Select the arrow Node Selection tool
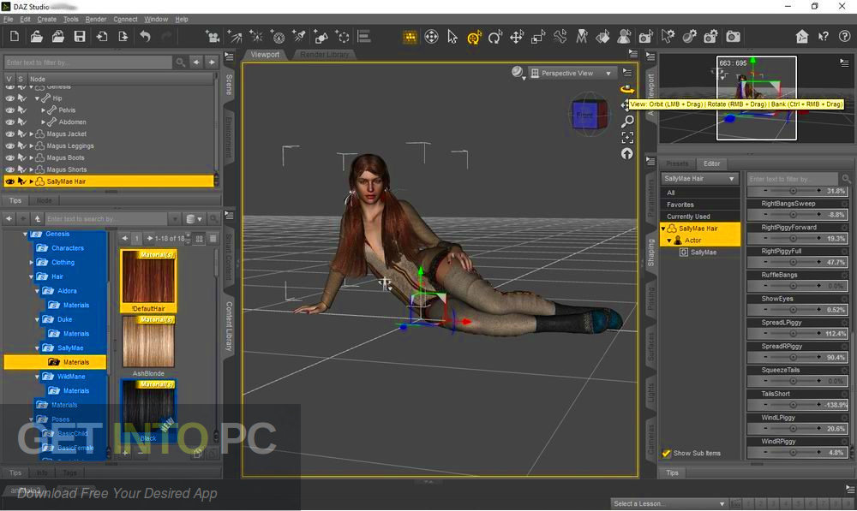 (x=452, y=37)
